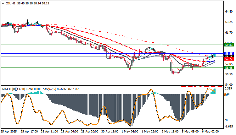The image size is (236, 135).
Task: Select the 58.55 blue price label
Action: (229, 54)
